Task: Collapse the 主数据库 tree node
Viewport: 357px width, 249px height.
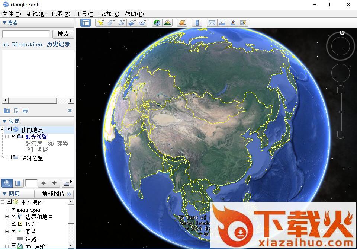Action: click(2, 202)
